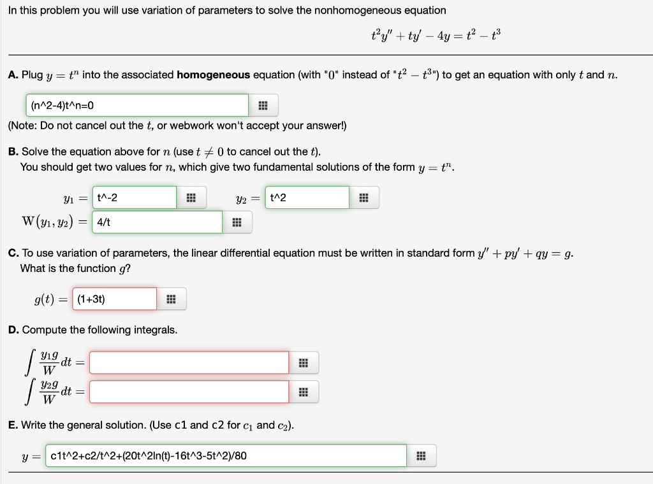The image size is (653, 484).
Task: Open the equation editor for the first integral
Action: [304, 362]
